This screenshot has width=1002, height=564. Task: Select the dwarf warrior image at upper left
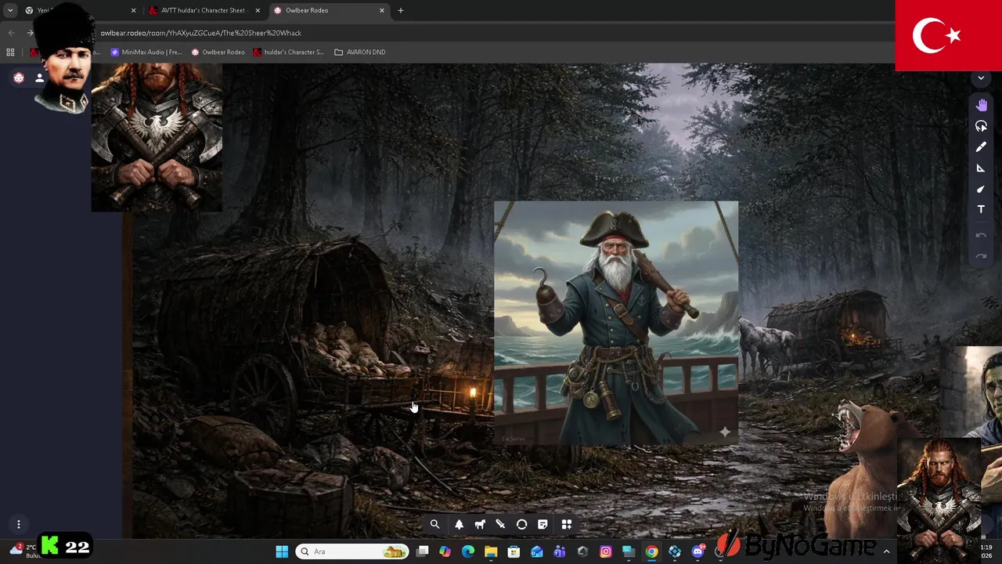(157, 138)
